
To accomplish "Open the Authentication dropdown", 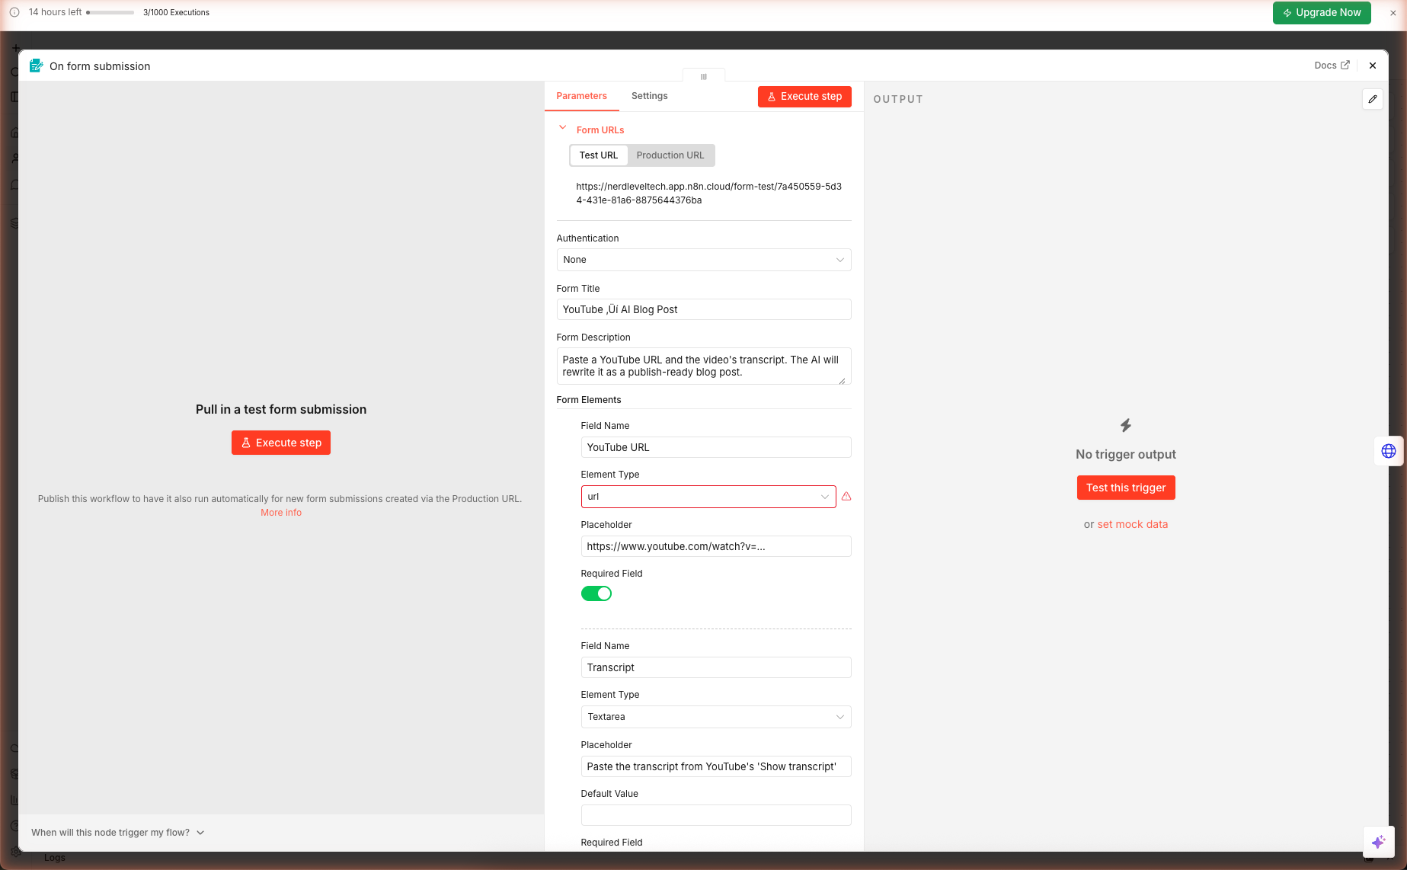I will pos(703,260).
